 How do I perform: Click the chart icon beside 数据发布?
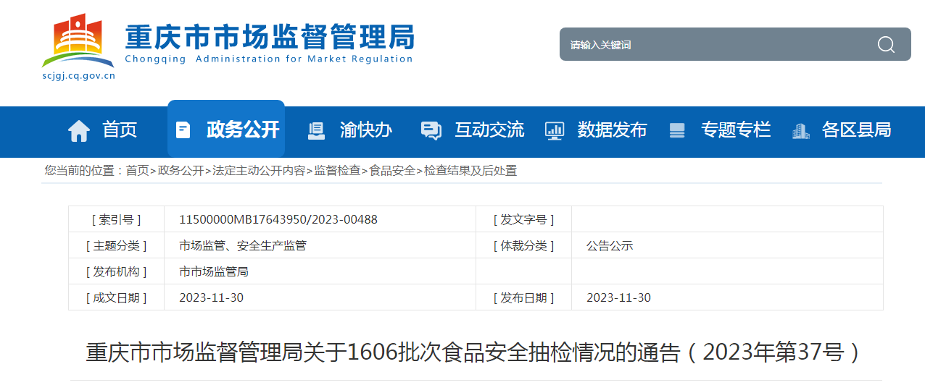(555, 130)
